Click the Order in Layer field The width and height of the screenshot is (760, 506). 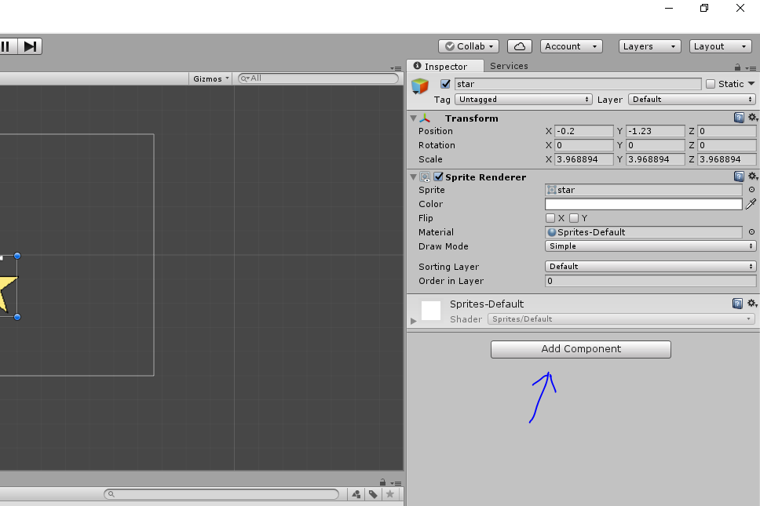[x=650, y=281]
